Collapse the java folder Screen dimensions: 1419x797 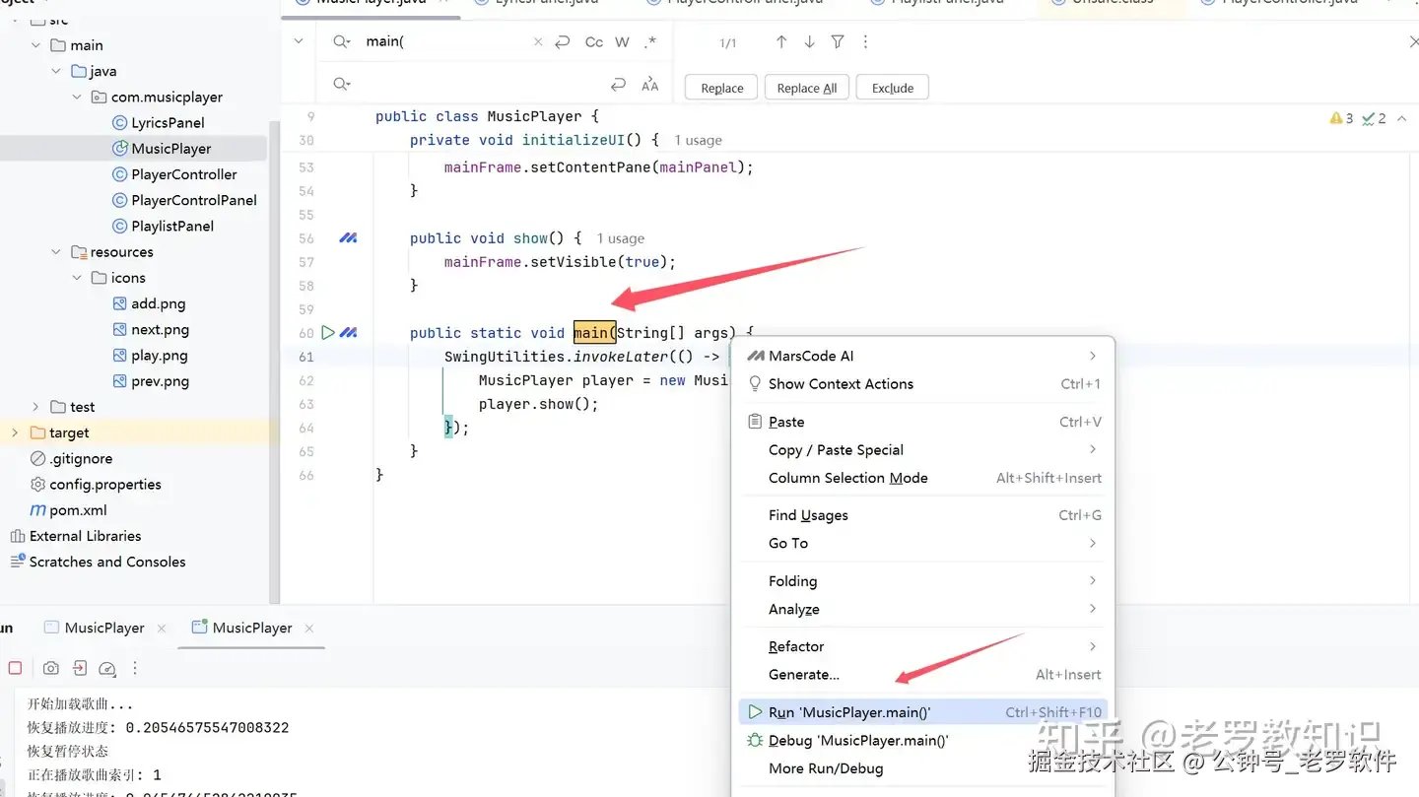click(56, 71)
